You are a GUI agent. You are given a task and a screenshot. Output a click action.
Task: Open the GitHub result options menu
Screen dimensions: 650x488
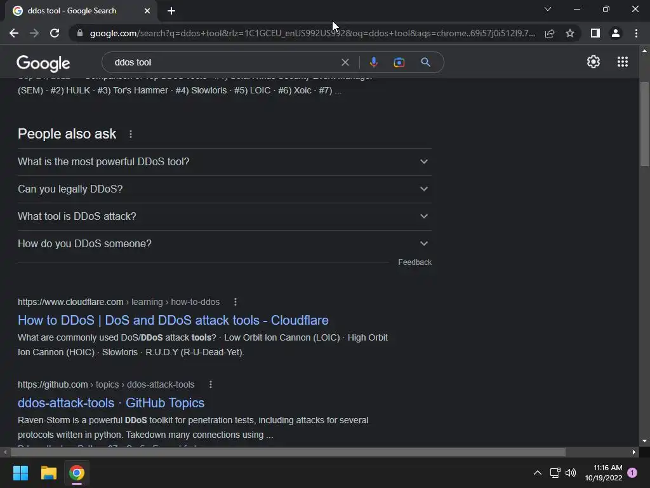211,384
